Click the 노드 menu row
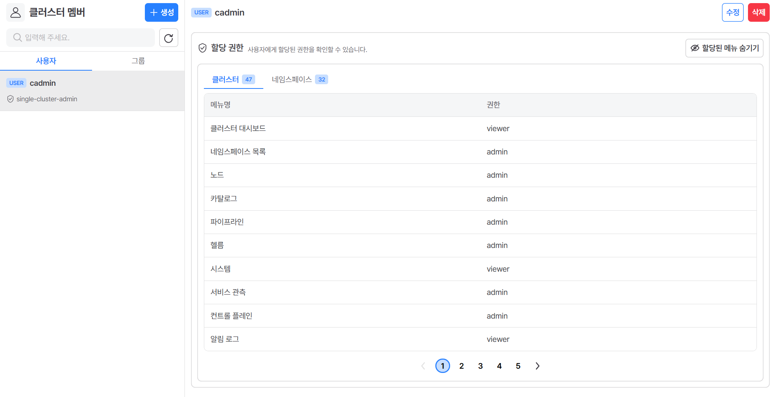 480,175
